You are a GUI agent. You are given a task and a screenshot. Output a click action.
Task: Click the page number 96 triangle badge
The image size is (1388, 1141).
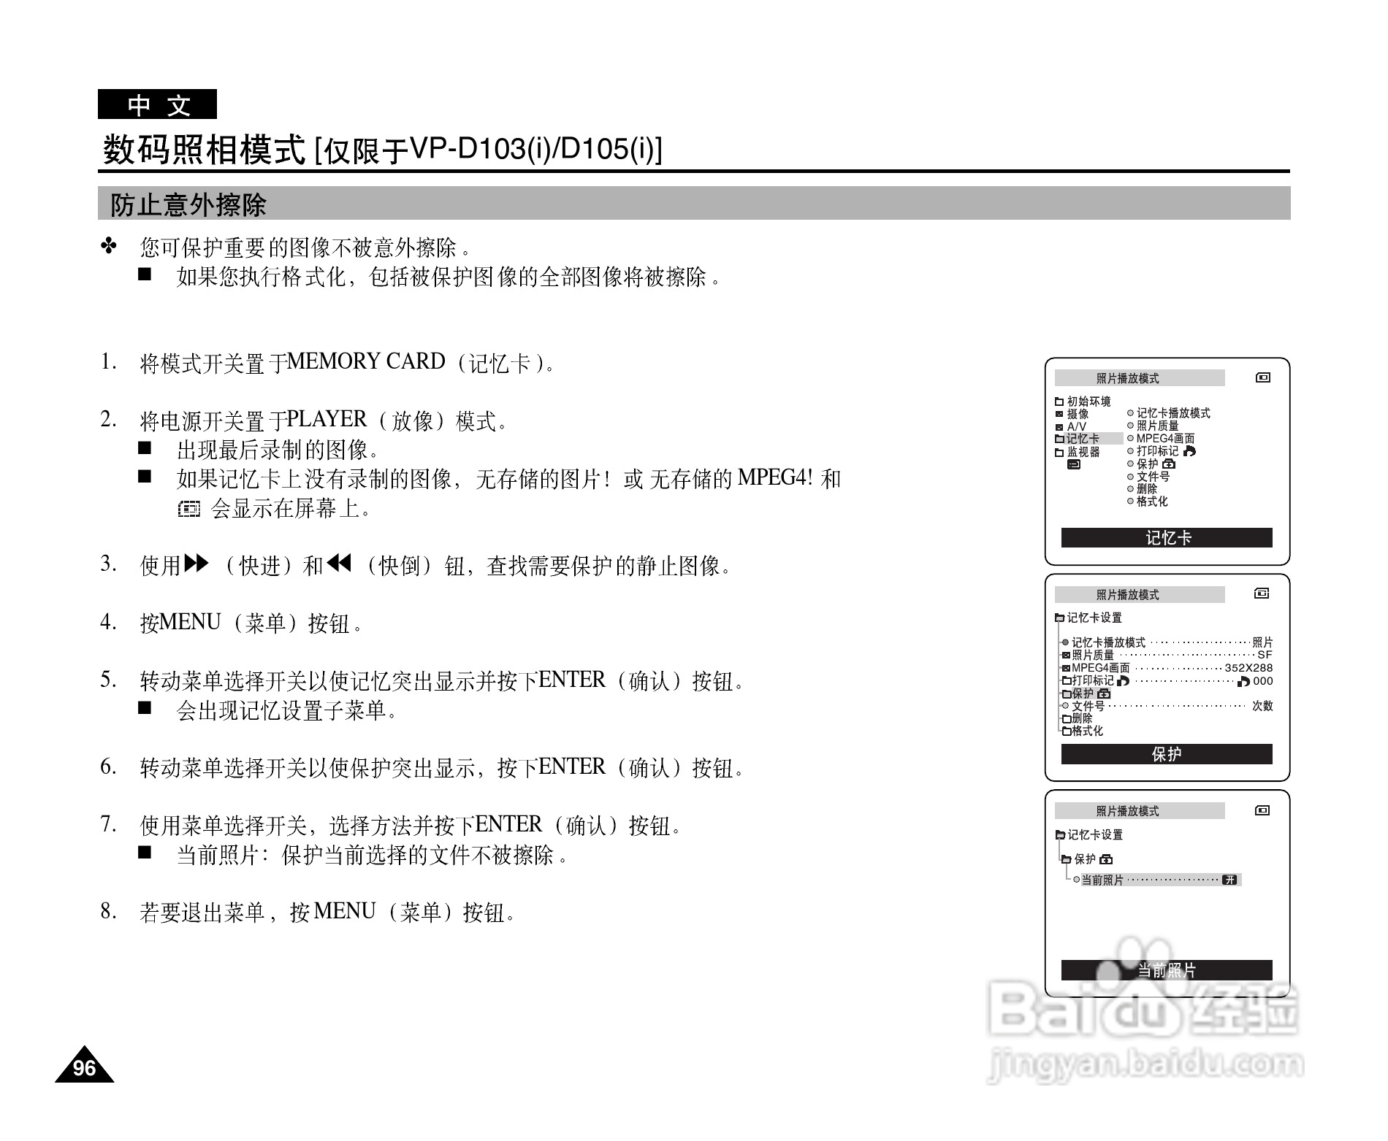pos(85,1065)
